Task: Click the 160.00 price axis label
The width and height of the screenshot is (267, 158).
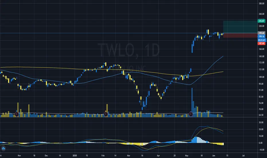Action: pos(261,49)
